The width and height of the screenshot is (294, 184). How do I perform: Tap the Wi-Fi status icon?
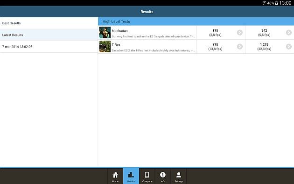[264, 3]
